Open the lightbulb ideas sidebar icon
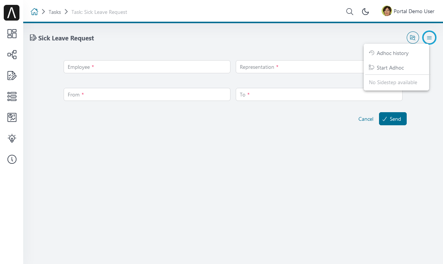Image resolution: width=443 pixels, height=264 pixels. pyautogui.click(x=12, y=138)
